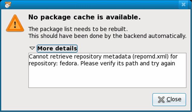Dismiss the dialog with the Close button
This screenshot has width=192, height=112.
(x=169, y=100)
